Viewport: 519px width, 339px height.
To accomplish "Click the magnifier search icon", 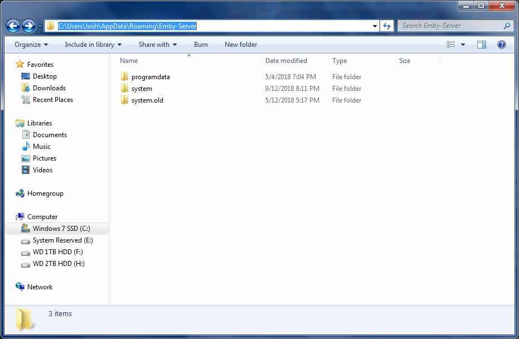I will [x=507, y=26].
